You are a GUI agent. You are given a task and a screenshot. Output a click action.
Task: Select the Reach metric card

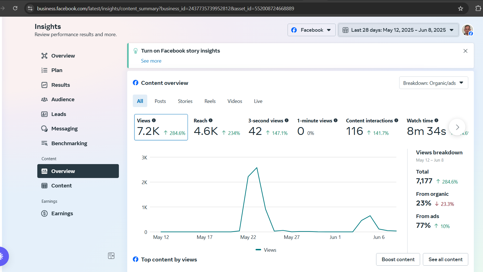coord(217,127)
